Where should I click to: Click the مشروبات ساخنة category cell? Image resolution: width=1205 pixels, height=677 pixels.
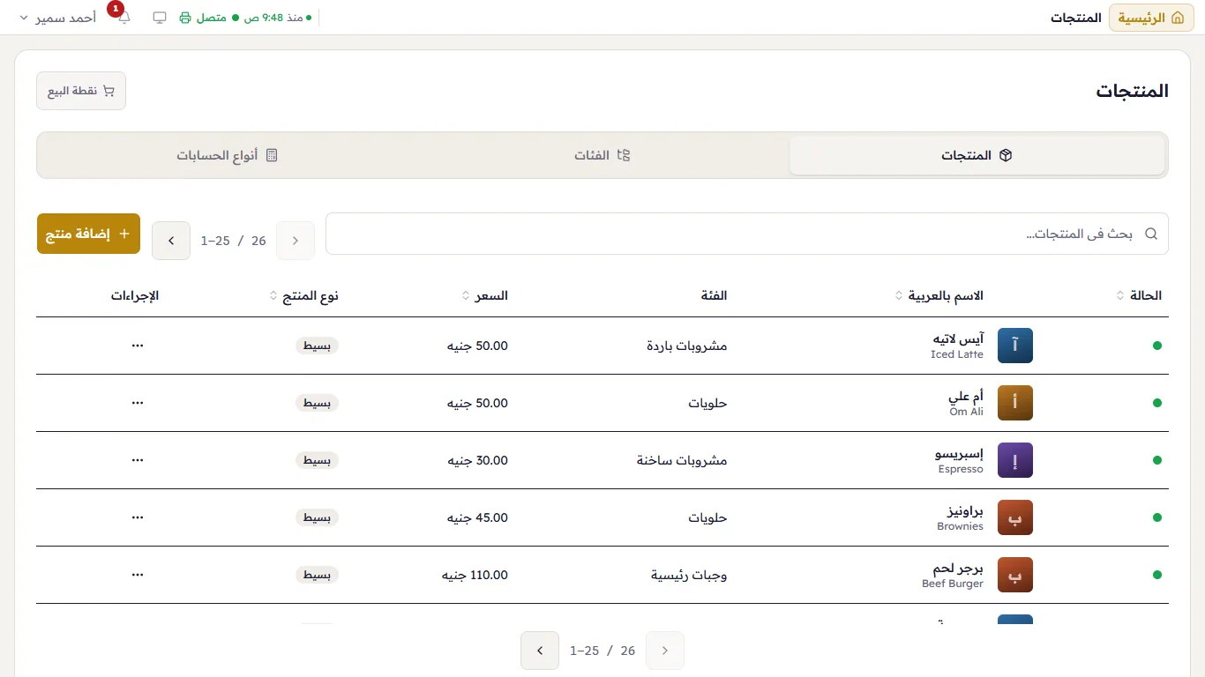click(x=682, y=460)
